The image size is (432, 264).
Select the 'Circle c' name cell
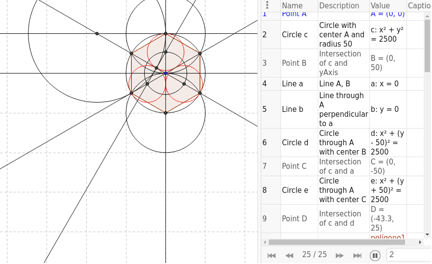(299, 35)
